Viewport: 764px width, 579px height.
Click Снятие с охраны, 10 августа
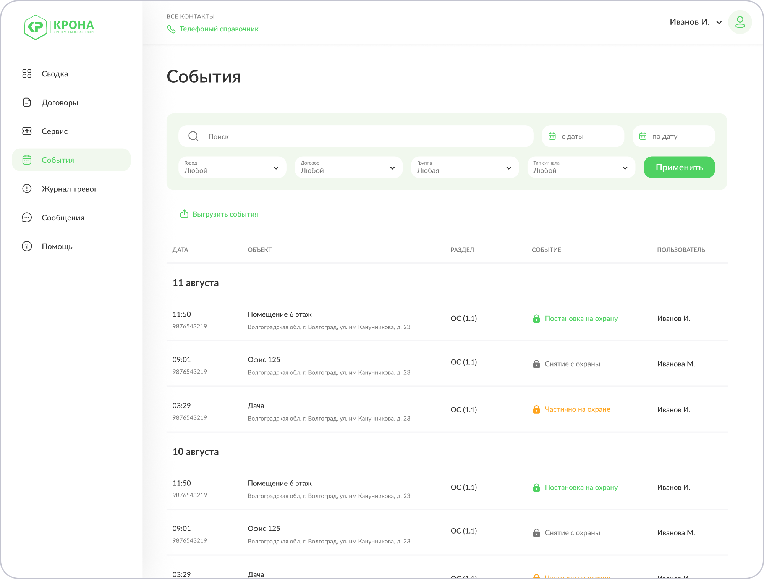tap(572, 533)
